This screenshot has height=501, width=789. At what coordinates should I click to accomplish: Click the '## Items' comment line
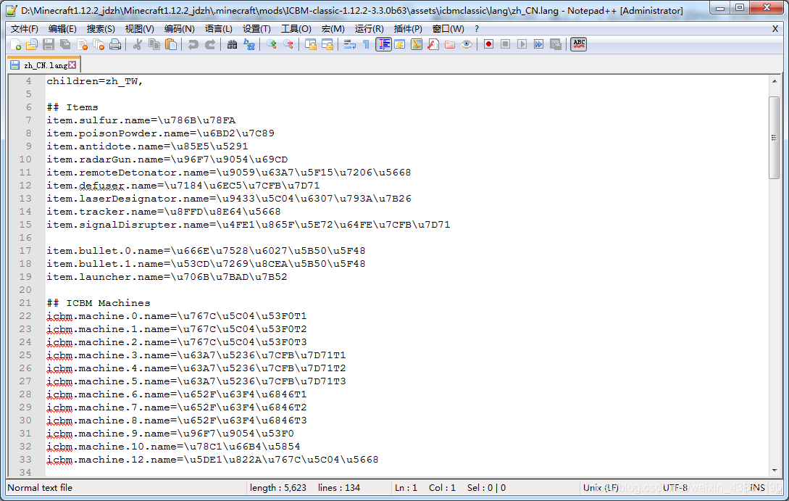click(72, 107)
